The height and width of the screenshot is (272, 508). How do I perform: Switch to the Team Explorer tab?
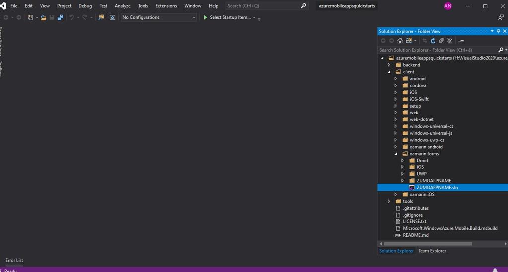(x=432, y=251)
